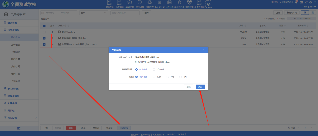This screenshot has height=136, width=318.
Task: Uncheck the 电子班牌V4.4.2注意事项 row checkbox
Action: (x=44, y=44)
